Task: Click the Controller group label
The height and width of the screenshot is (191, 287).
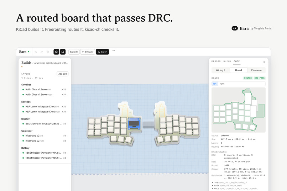Action: click(x=27, y=131)
